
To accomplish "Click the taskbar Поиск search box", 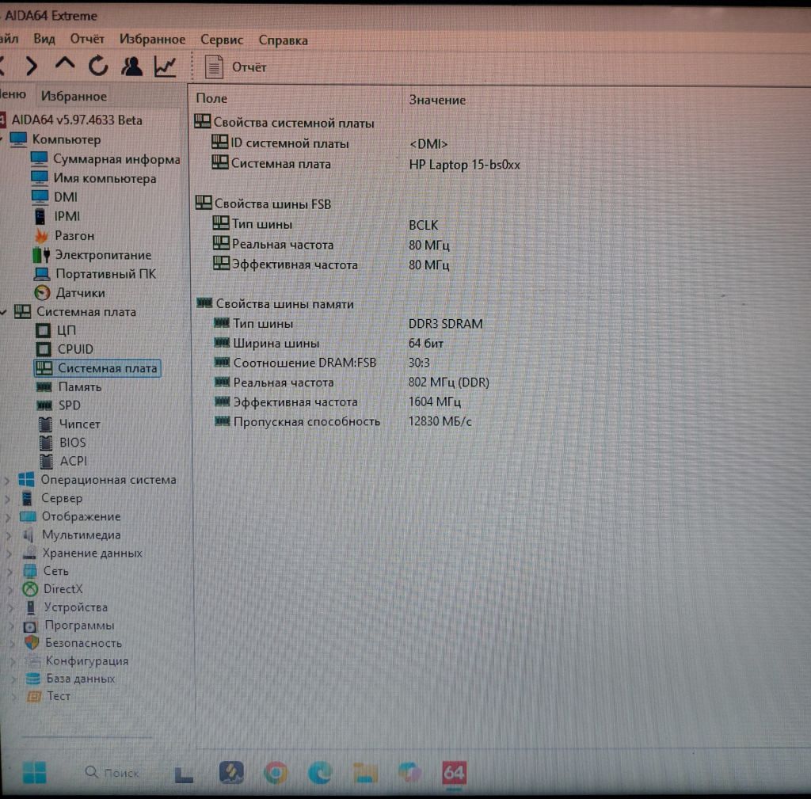I will click(112, 773).
